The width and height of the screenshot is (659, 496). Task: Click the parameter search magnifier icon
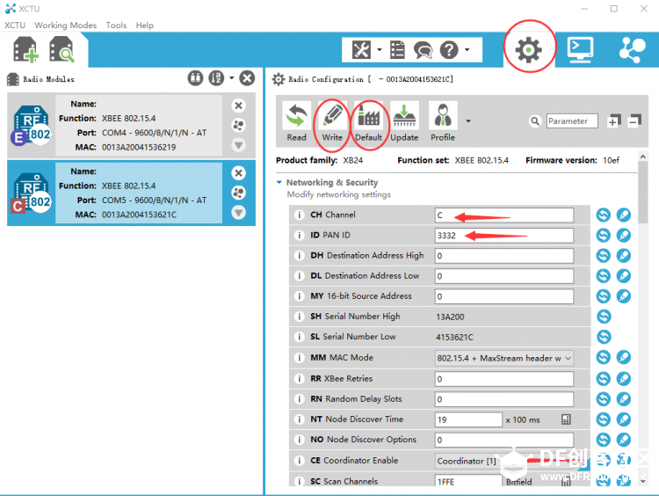pyautogui.click(x=534, y=121)
